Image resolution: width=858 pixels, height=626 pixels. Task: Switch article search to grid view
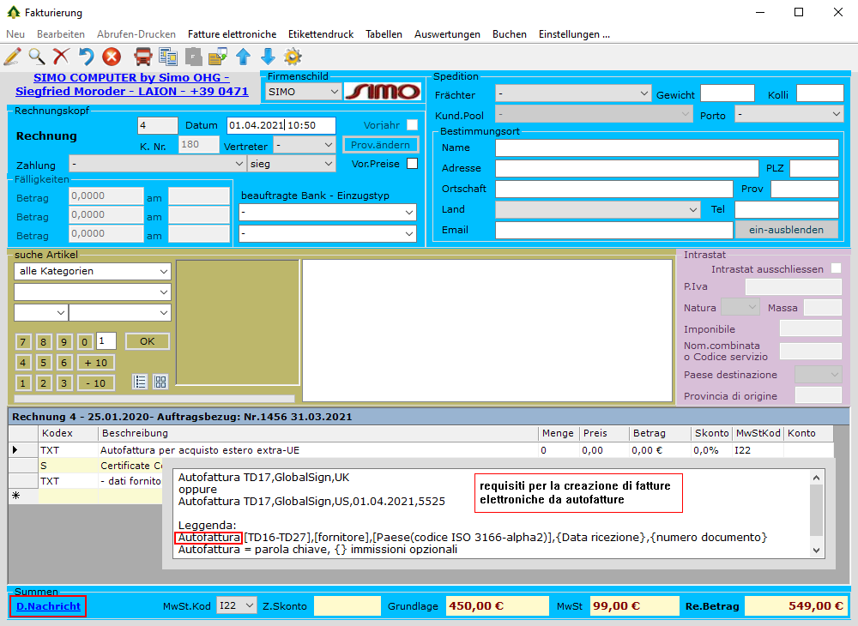160,382
